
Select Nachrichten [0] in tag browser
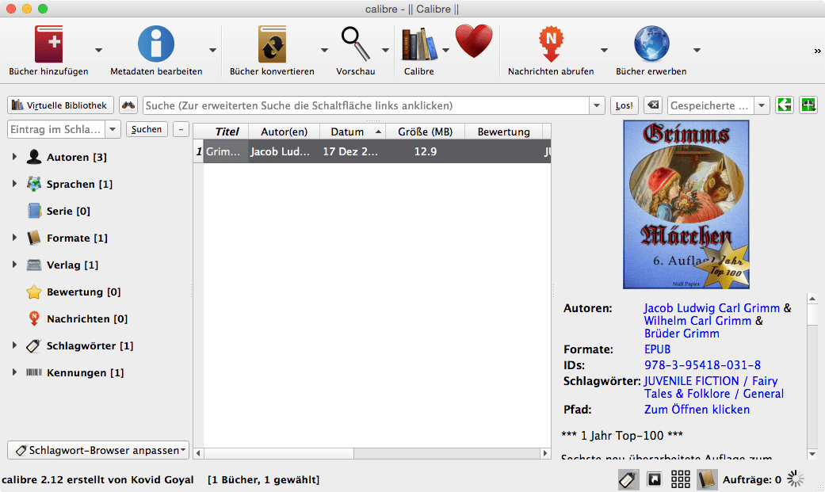coord(87,318)
